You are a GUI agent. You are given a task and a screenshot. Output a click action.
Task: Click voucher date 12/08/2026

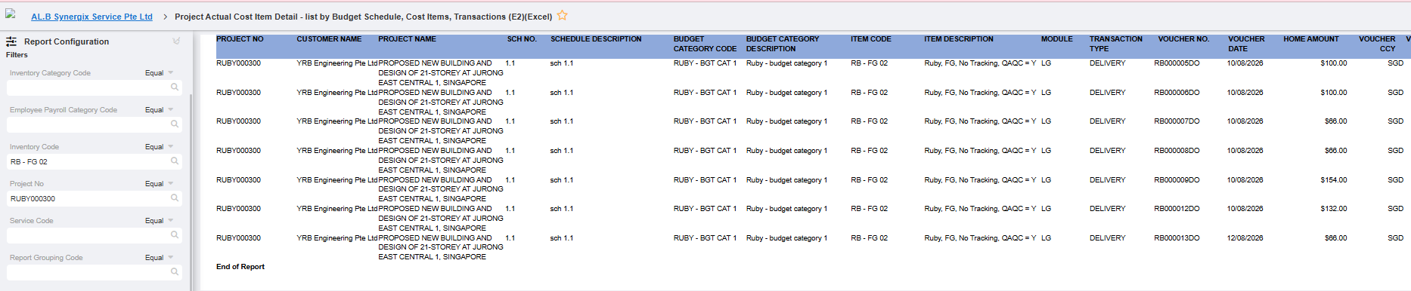tap(1245, 238)
